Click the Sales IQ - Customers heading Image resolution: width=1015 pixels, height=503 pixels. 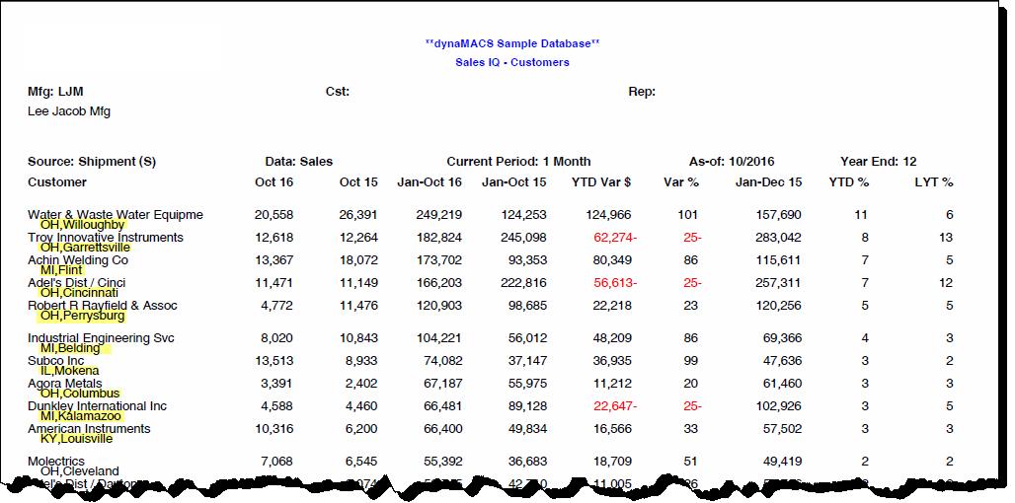tap(512, 63)
